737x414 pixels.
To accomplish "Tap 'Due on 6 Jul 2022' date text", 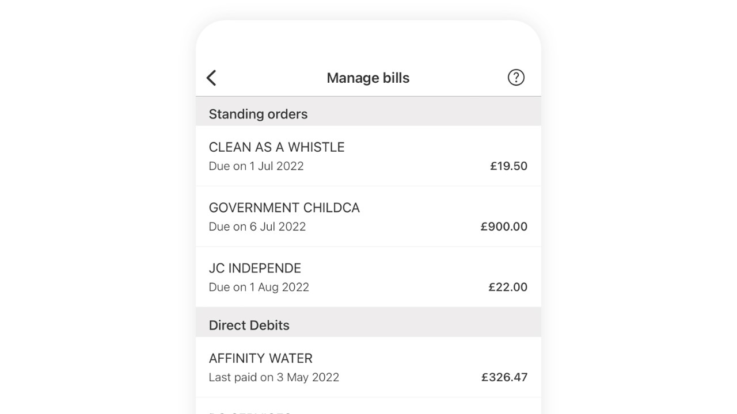I will click(x=257, y=227).
